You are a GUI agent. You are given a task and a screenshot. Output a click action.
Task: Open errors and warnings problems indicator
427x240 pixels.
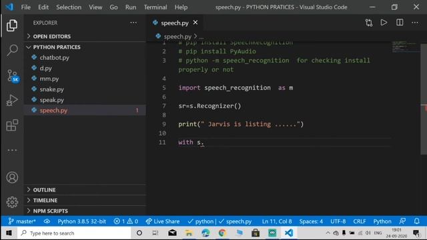pos(126,221)
